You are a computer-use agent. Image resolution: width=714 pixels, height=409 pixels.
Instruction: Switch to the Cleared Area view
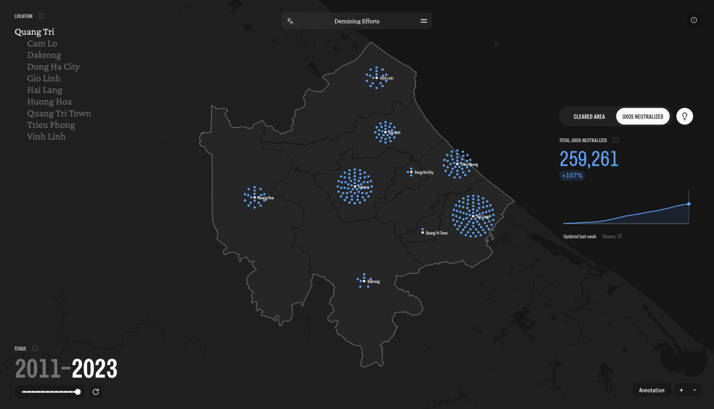pos(589,117)
